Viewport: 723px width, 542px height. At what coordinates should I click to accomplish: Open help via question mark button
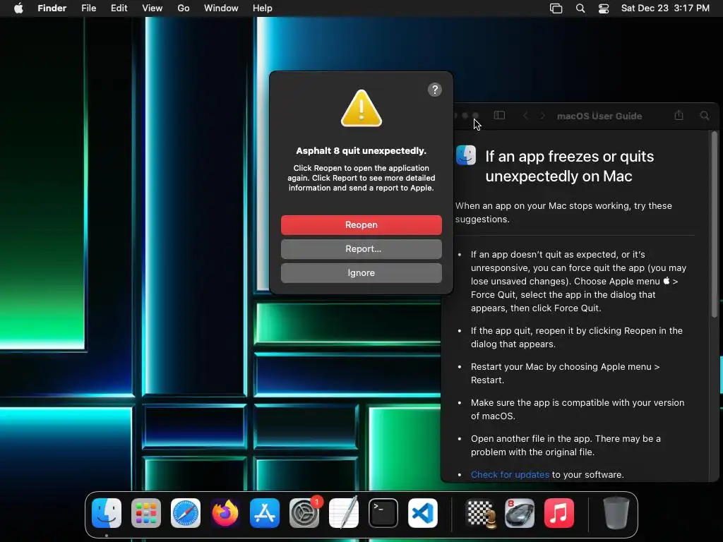pos(435,90)
